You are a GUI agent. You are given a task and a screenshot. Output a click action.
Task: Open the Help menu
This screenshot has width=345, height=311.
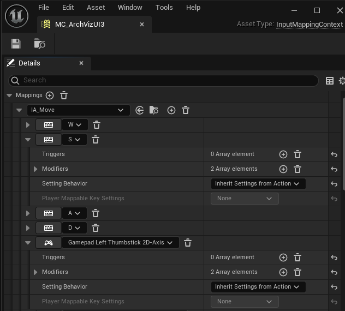click(x=193, y=8)
